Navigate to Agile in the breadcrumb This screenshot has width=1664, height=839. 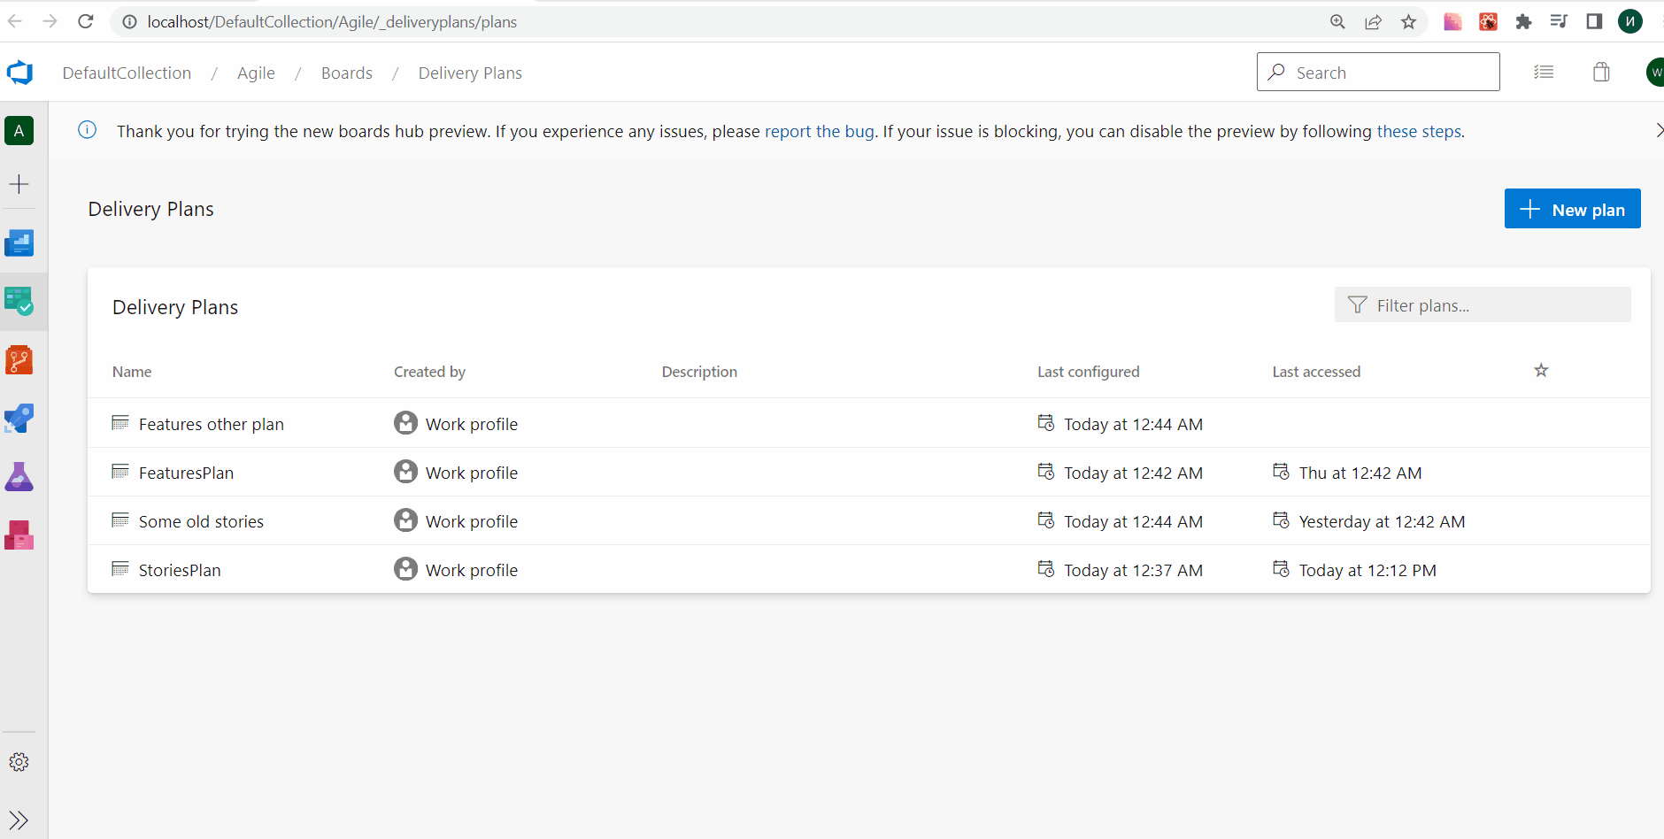[x=256, y=73]
